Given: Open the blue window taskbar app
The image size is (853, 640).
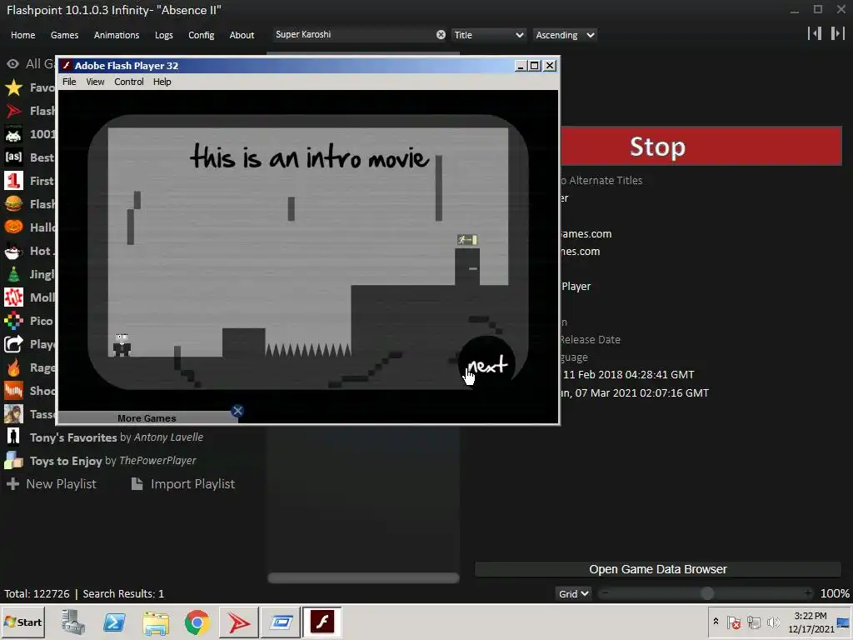Looking at the screenshot, I should (281, 622).
